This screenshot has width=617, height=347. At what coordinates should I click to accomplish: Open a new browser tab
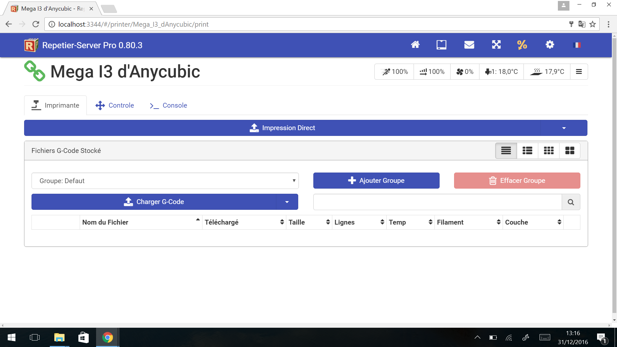point(109,9)
